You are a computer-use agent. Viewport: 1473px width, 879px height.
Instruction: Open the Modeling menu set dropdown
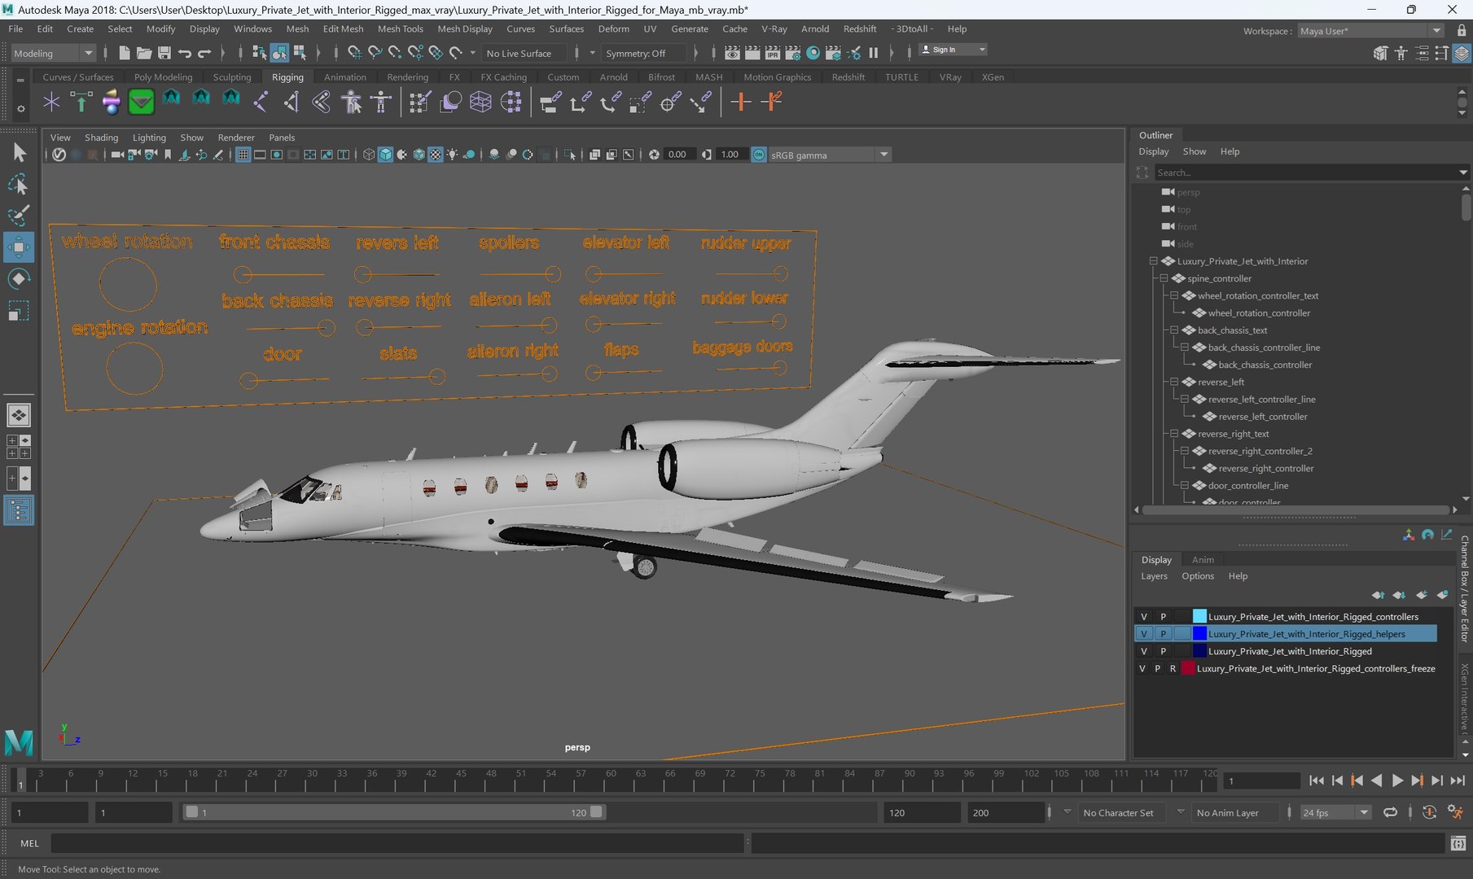(x=53, y=53)
